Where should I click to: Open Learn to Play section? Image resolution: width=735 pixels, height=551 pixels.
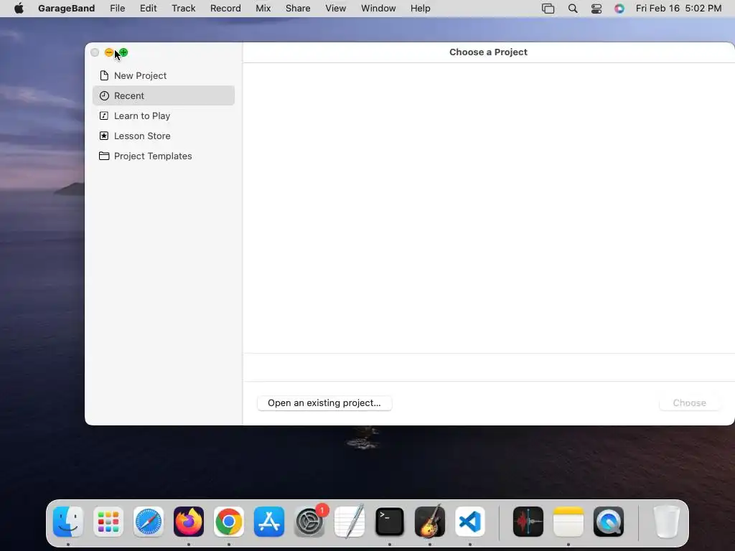[164, 116]
